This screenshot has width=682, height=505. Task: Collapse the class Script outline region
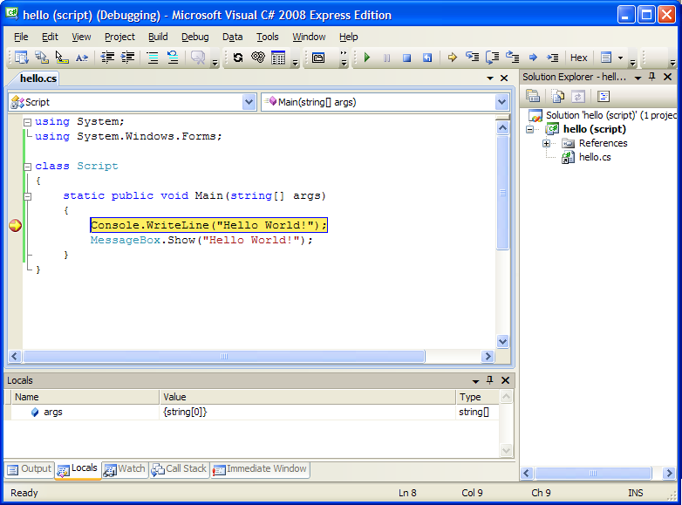(27, 167)
